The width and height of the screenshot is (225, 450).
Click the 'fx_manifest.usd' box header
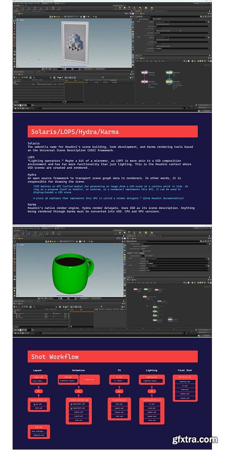coord(119,399)
